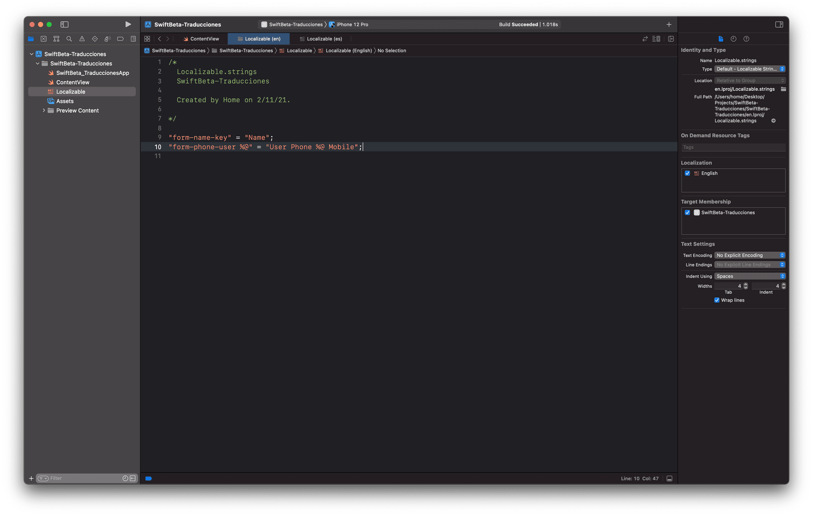The height and width of the screenshot is (516, 813).
Task: Show only recent files filter clock
Action: tap(125, 479)
